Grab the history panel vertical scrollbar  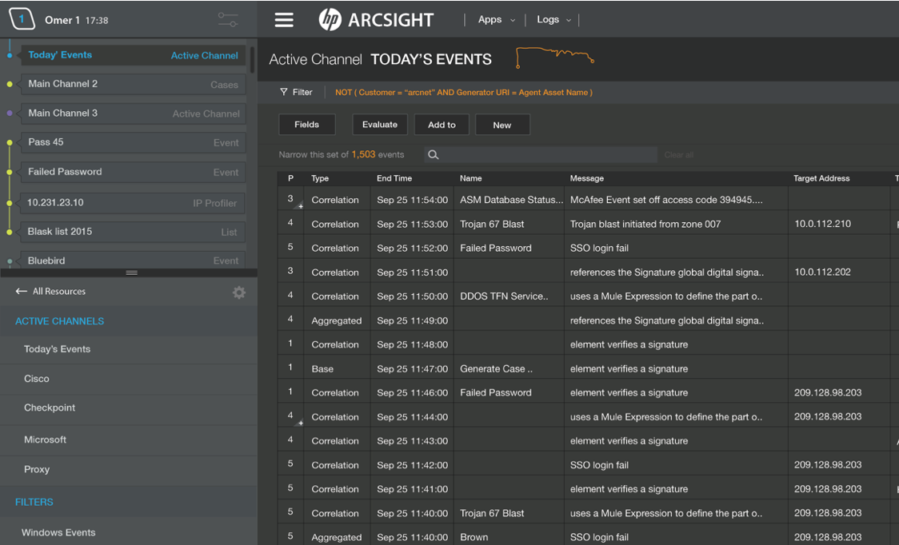252,58
